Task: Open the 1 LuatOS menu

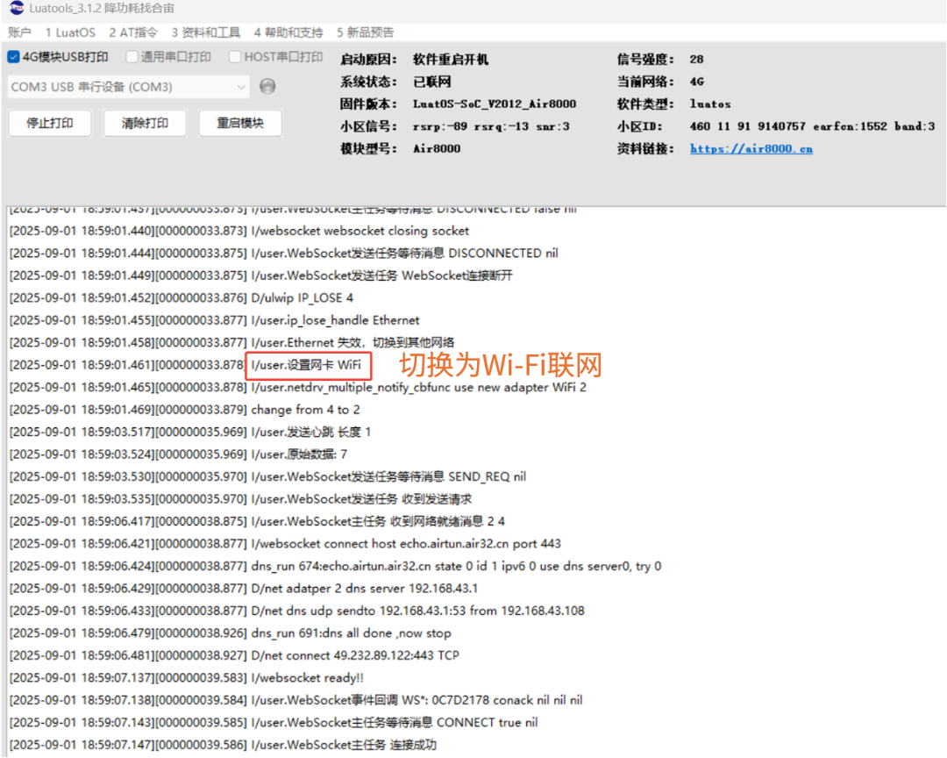Action: [x=70, y=32]
